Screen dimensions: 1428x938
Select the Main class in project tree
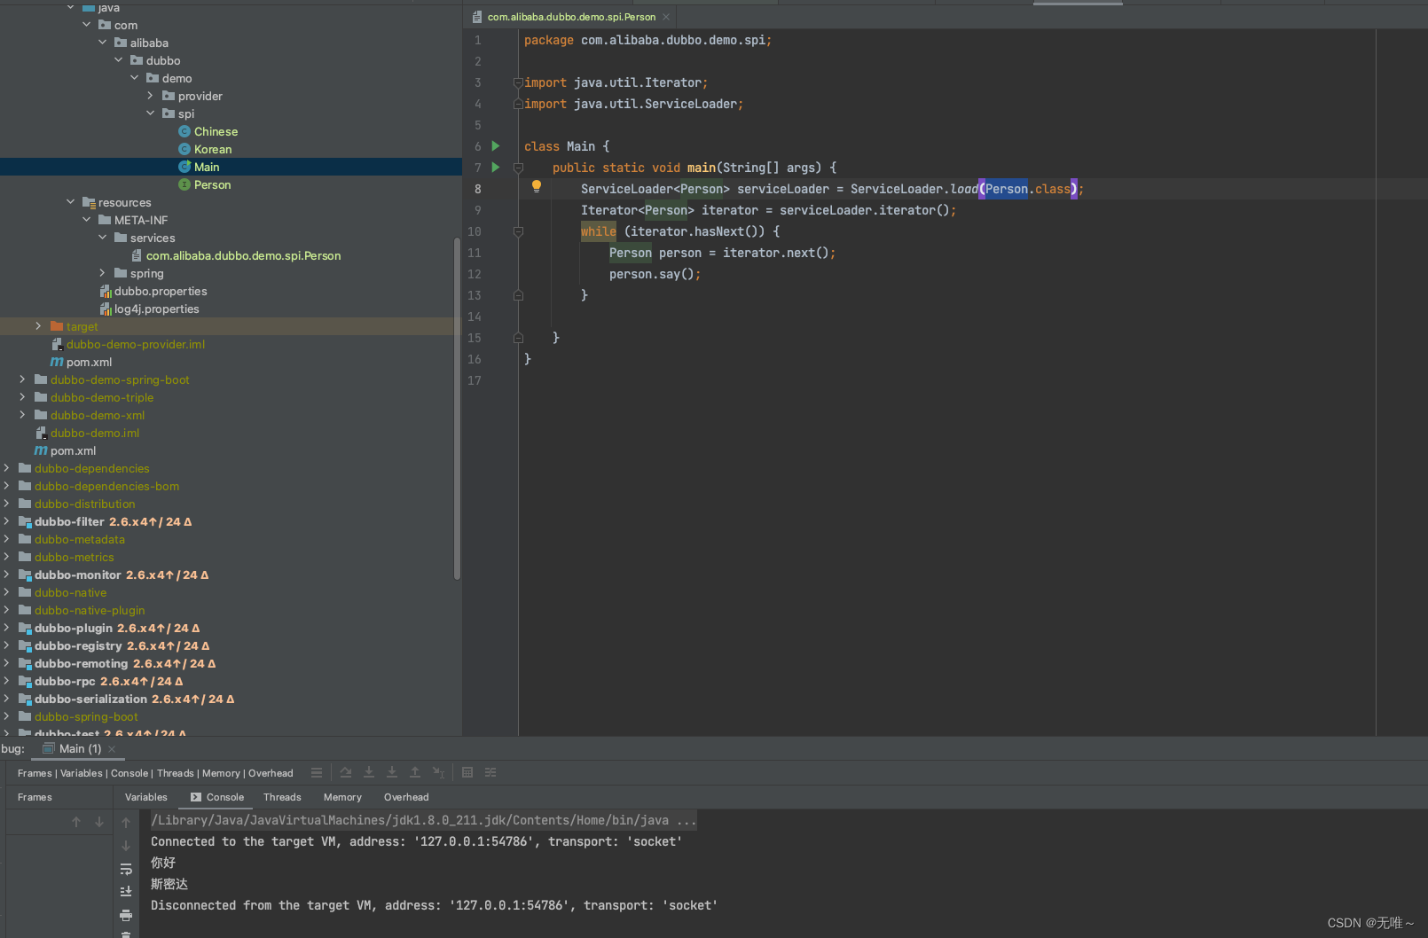click(x=207, y=167)
